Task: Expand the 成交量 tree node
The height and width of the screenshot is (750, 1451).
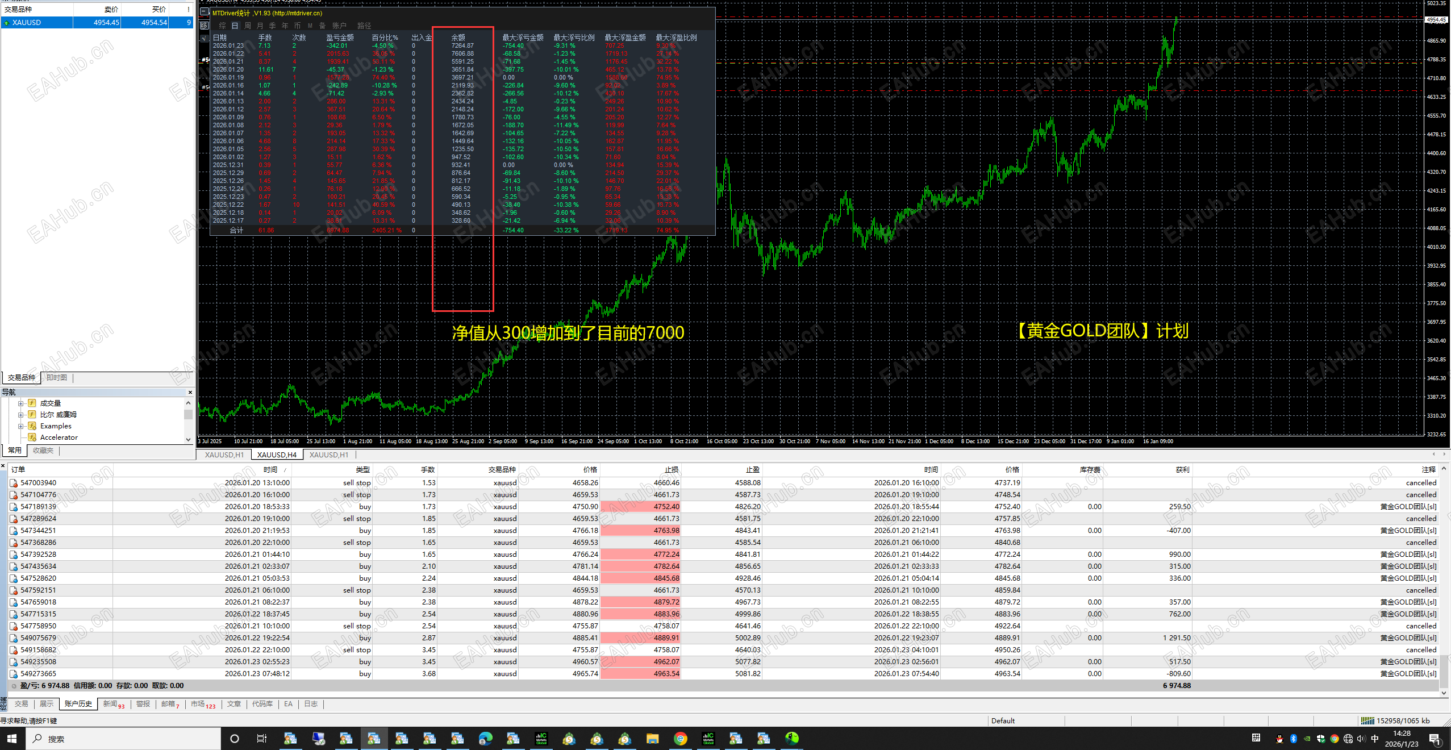Action: [20, 403]
